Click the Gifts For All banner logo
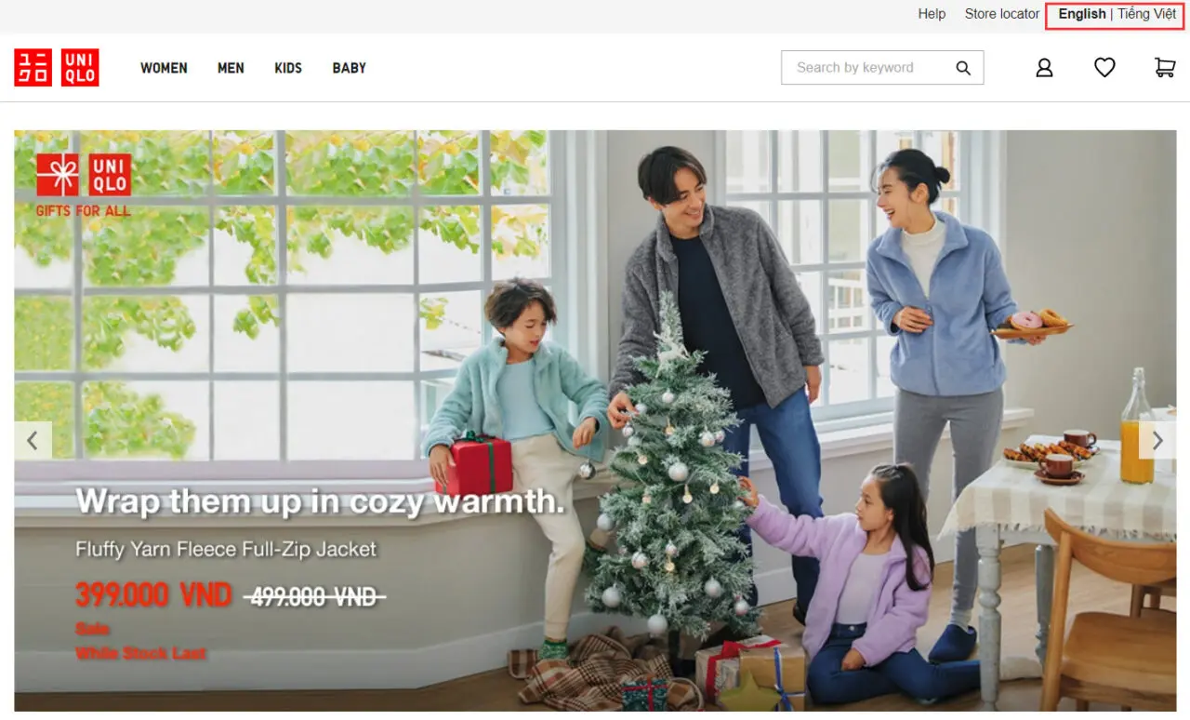The width and height of the screenshot is (1190, 720). (x=84, y=185)
